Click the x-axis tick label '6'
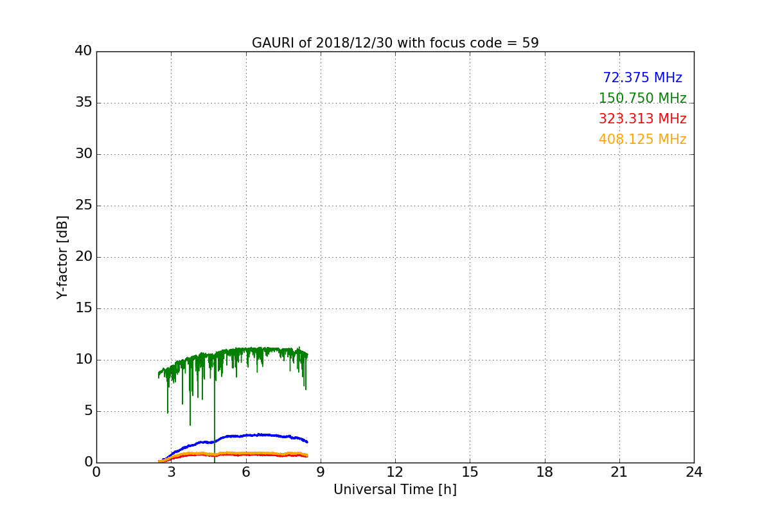 click(x=246, y=472)
